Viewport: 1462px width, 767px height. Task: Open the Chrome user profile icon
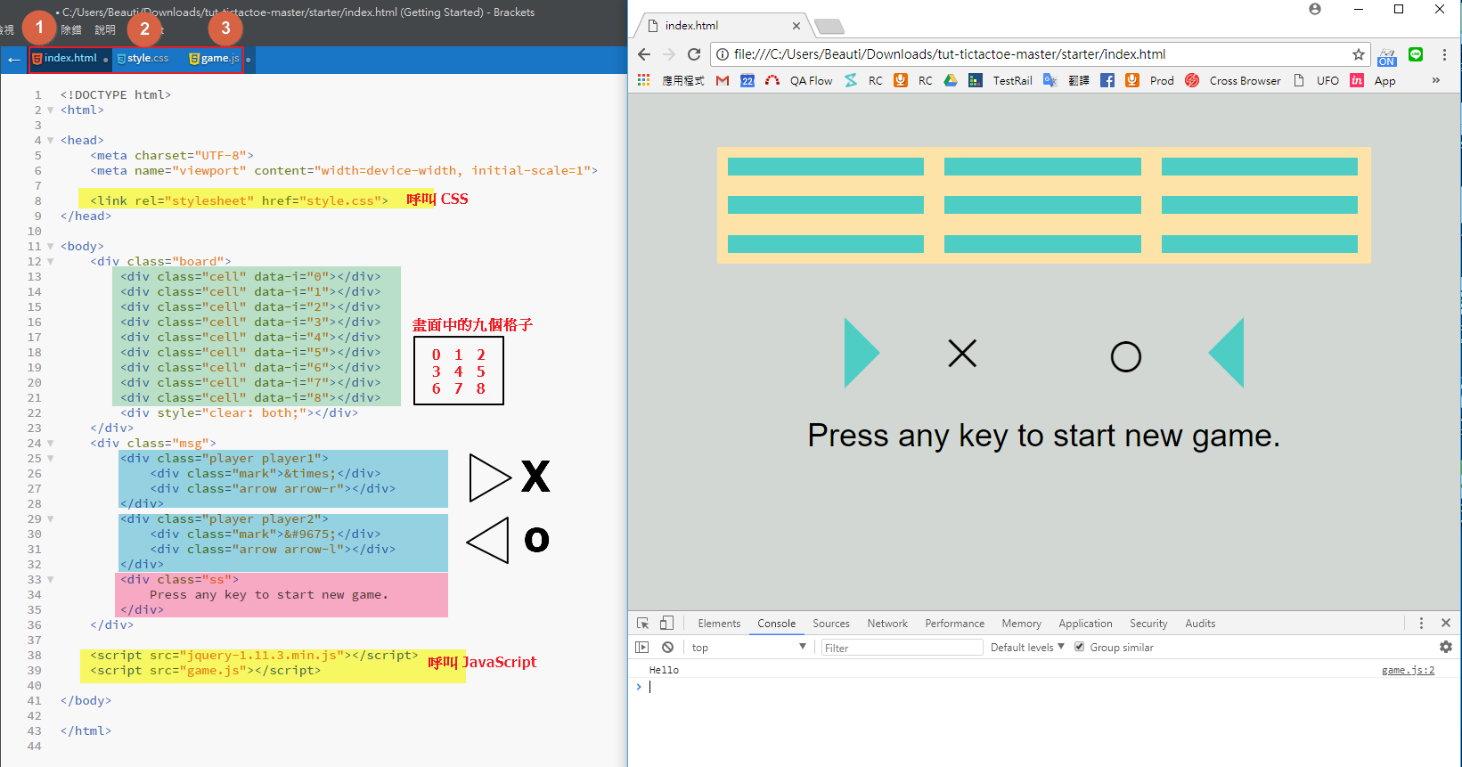click(1315, 9)
